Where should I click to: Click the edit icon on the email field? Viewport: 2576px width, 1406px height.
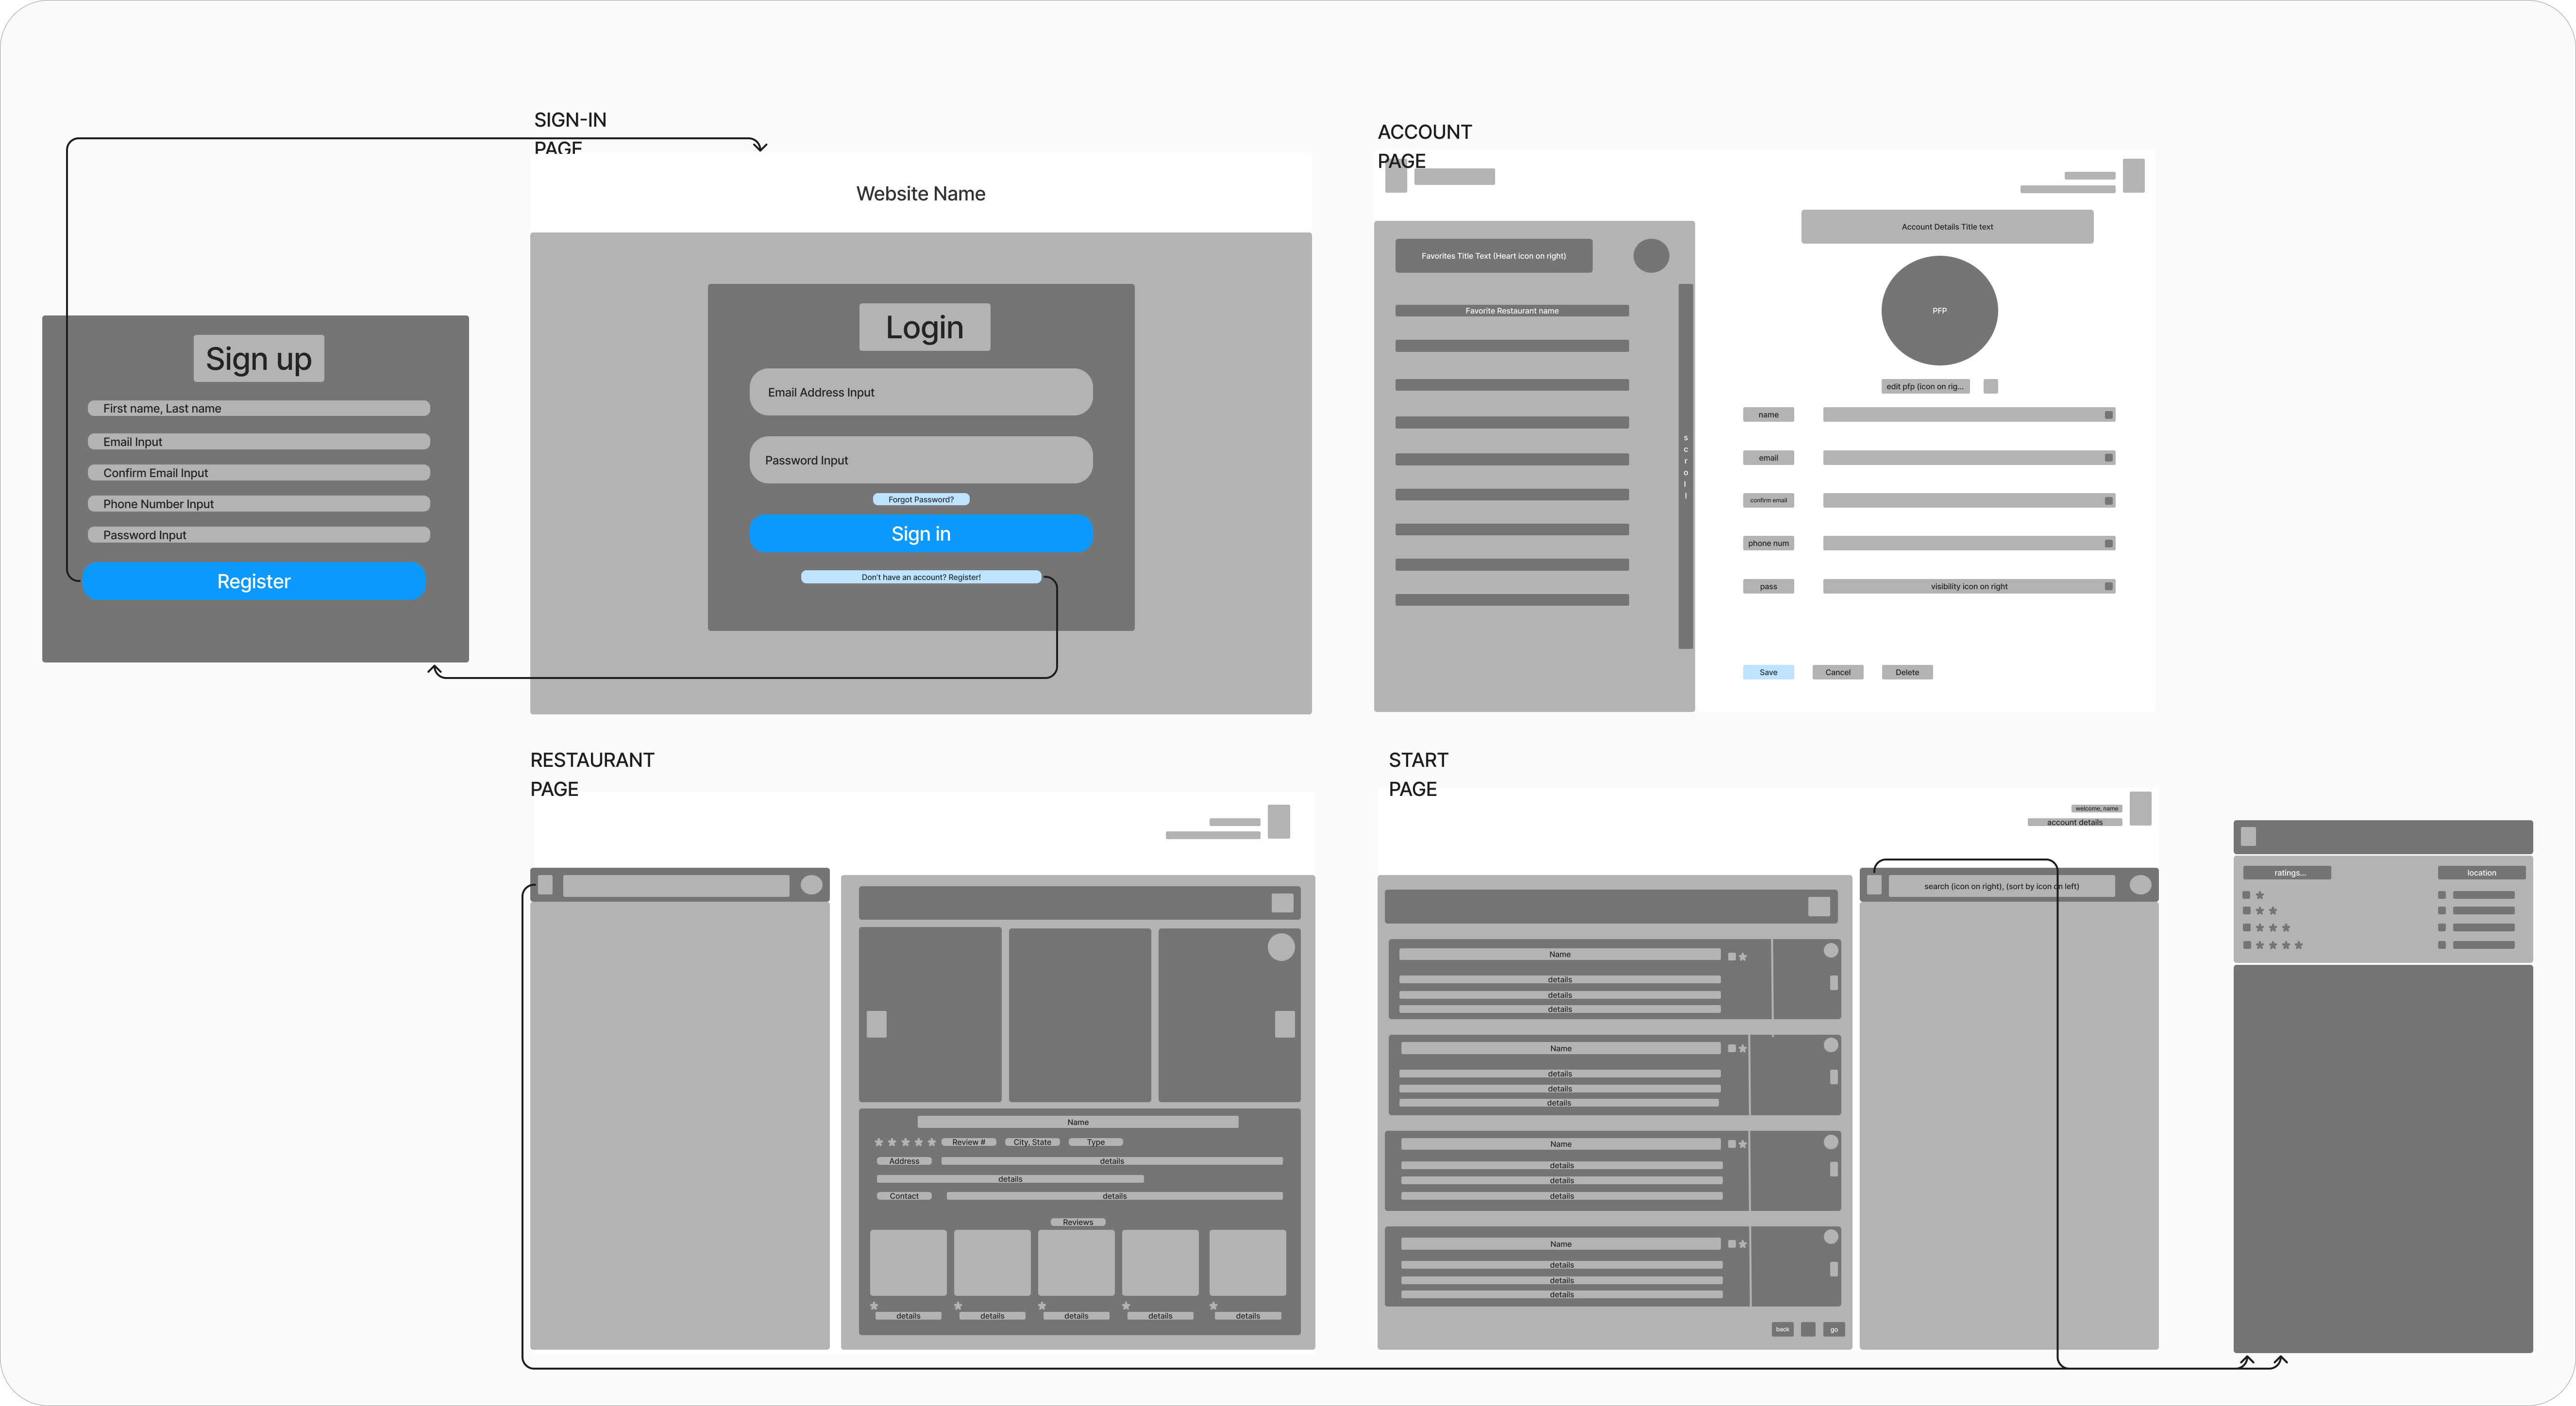pos(2109,458)
